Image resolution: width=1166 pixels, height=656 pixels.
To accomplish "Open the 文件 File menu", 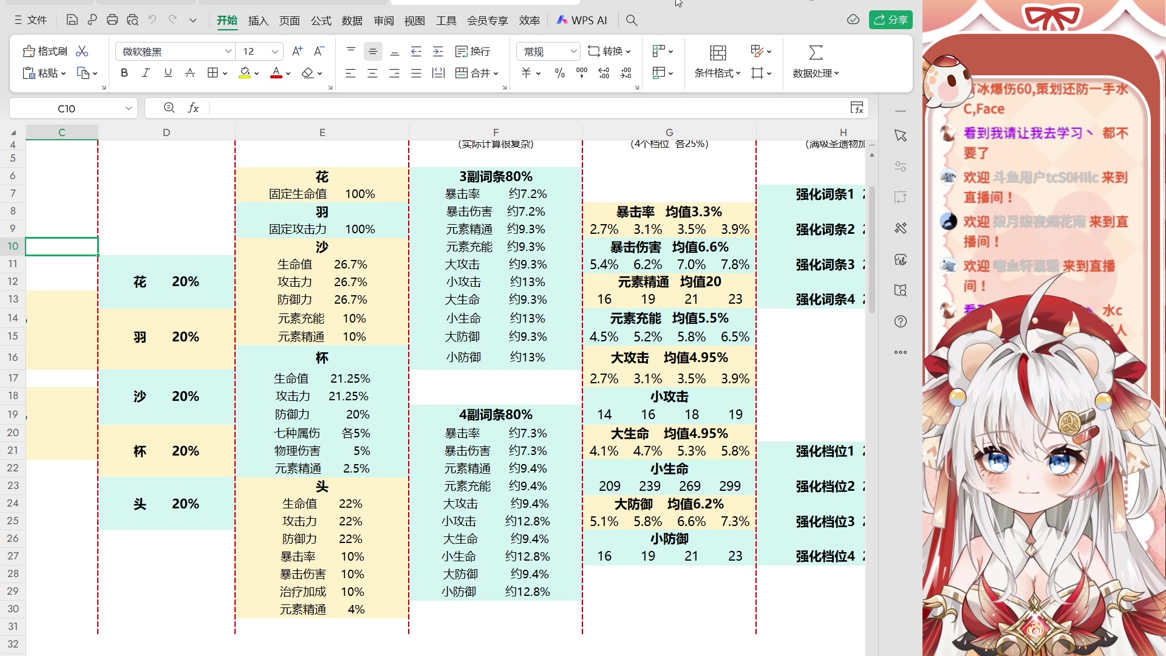I will 30,20.
